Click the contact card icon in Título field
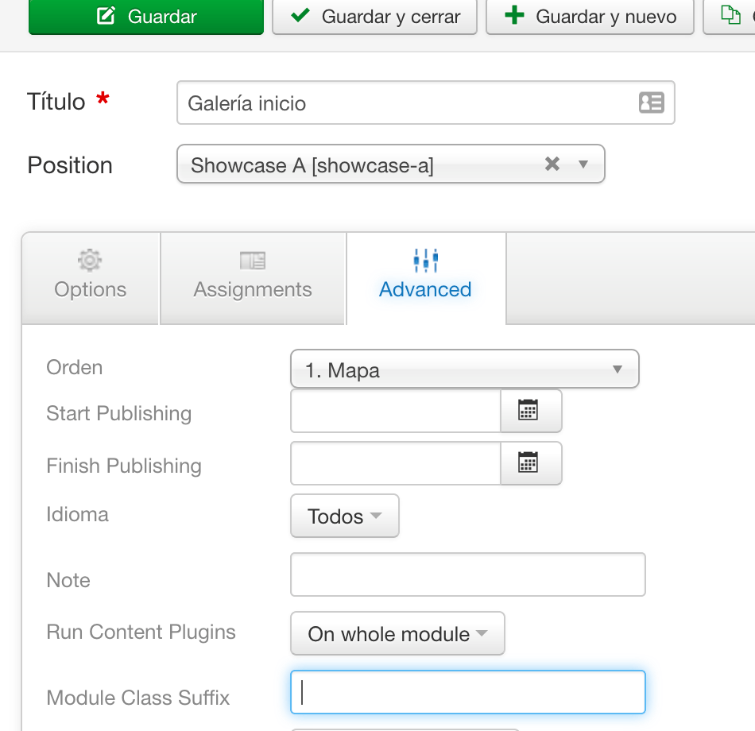 tap(652, 102)
